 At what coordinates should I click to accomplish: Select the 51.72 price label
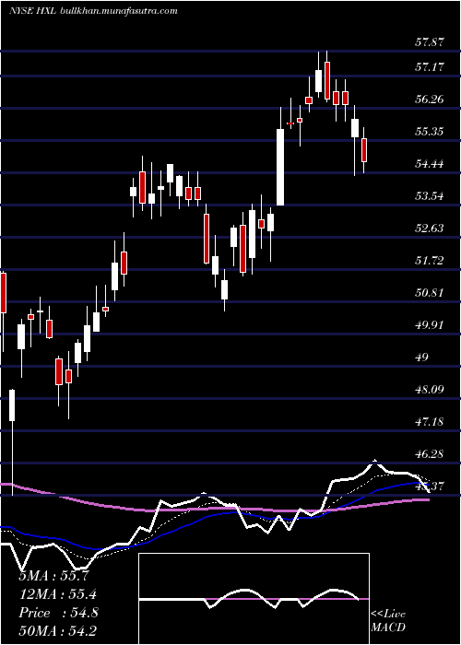[x=430, y=261]
